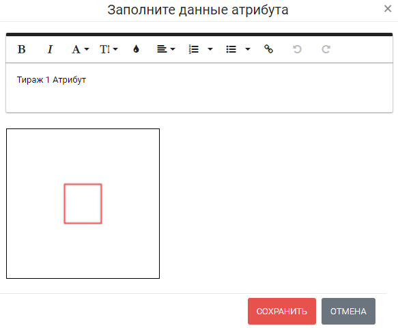Insert a hyperlink with chain icon
The width and height of the screenshot is (398, 328).
[x=268, y=49]
